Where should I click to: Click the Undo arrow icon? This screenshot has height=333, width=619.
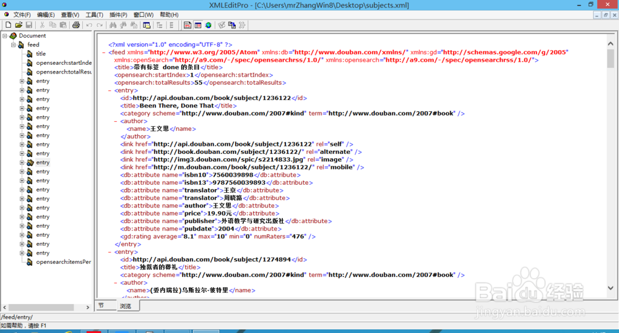click(89, 25)
